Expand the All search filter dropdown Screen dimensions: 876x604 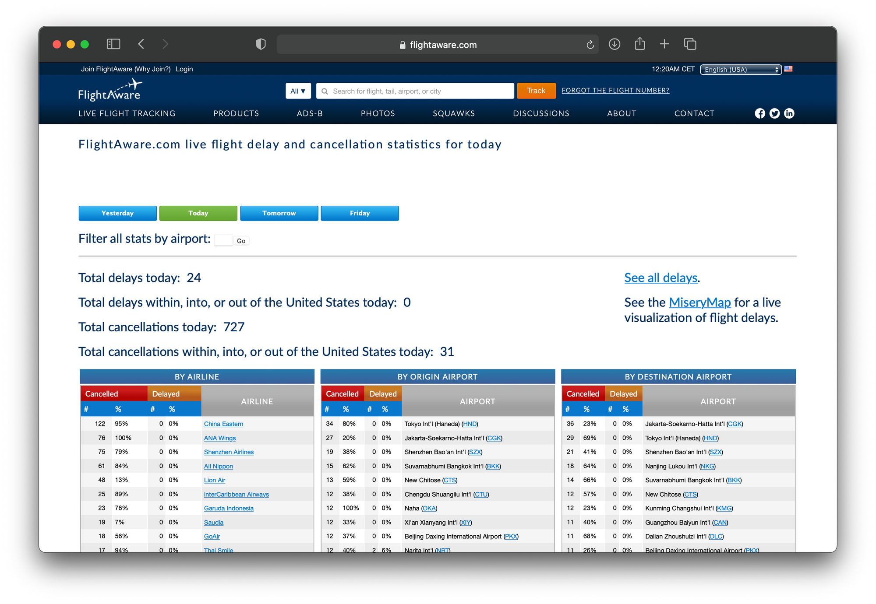click(x=298, y=91)
